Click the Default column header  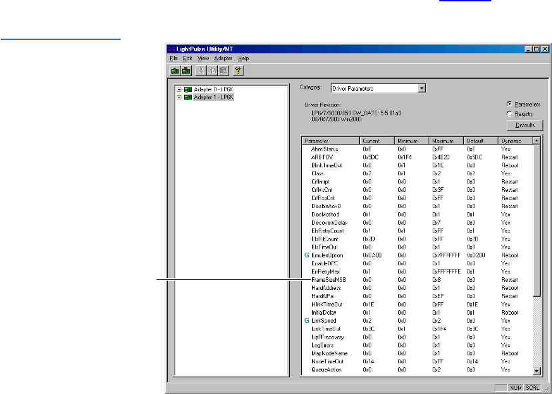[x=481, y=141]
